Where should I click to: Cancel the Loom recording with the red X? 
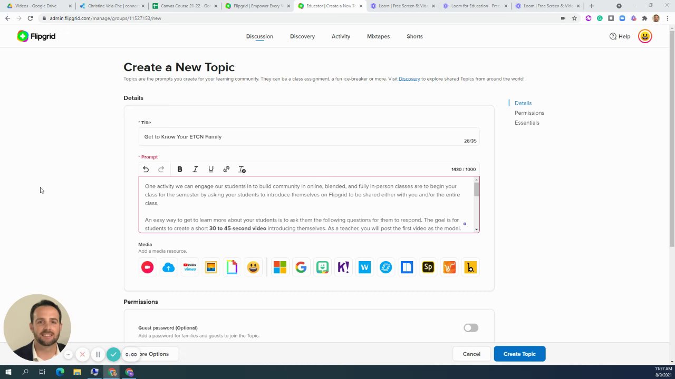click(x=82, y=354)
